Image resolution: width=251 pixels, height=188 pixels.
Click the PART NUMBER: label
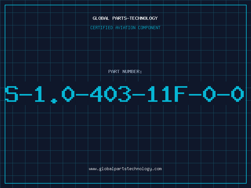point(125,71)
